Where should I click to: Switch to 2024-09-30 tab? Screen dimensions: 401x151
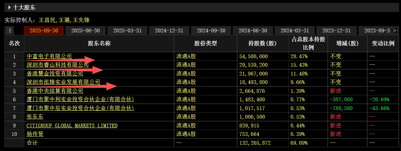[211, 31]
